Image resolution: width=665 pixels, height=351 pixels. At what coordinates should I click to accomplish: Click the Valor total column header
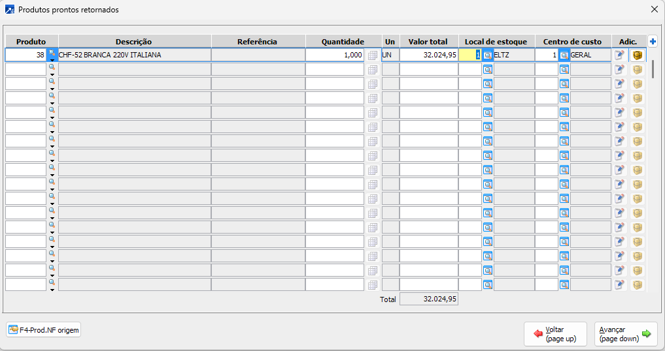[428, 42]
